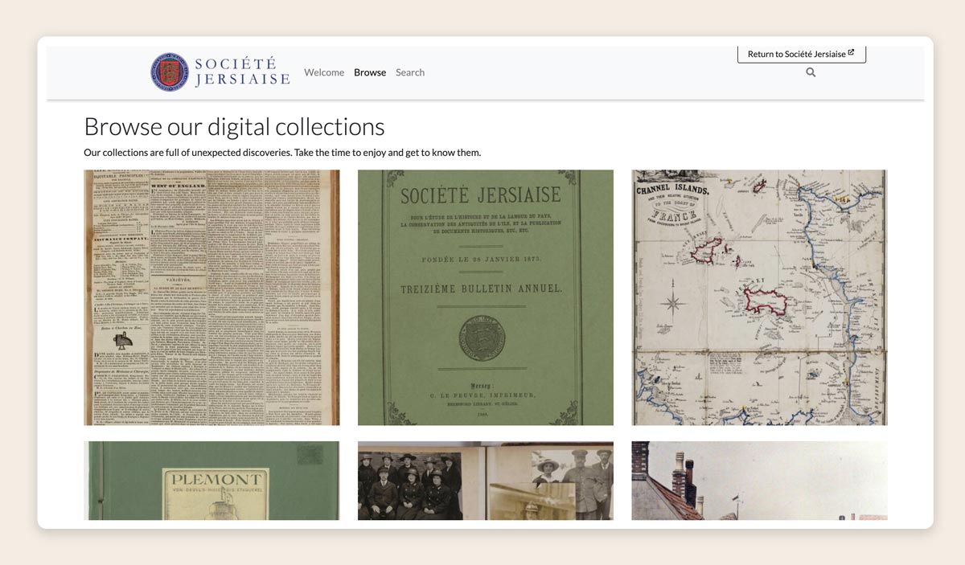The height and width of the screenshot is (565, 965).
Task: Go to the Search nav link
Action: click(x=410, y=72)
